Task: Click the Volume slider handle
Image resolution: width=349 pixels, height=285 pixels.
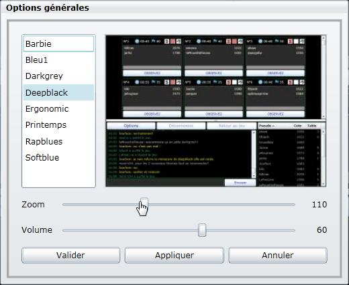Action: pos(202,230)
